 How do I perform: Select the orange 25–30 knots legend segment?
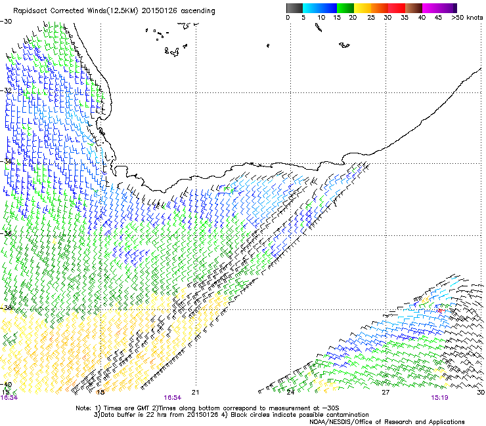pos(380,8)
